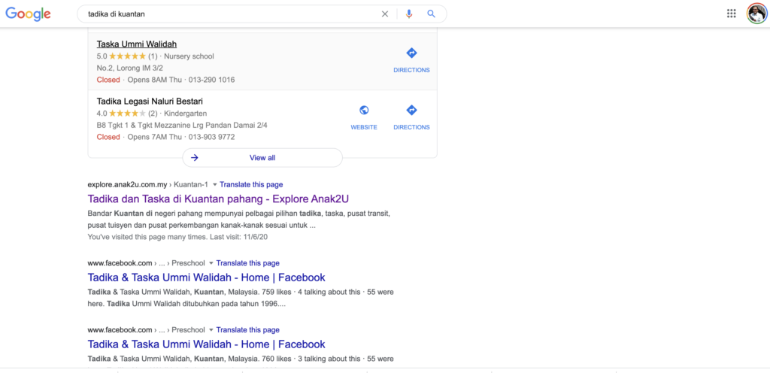Screen dimensions: 770x373
Task: Click the phone number 013-290 1016
Action: [211, 80]
